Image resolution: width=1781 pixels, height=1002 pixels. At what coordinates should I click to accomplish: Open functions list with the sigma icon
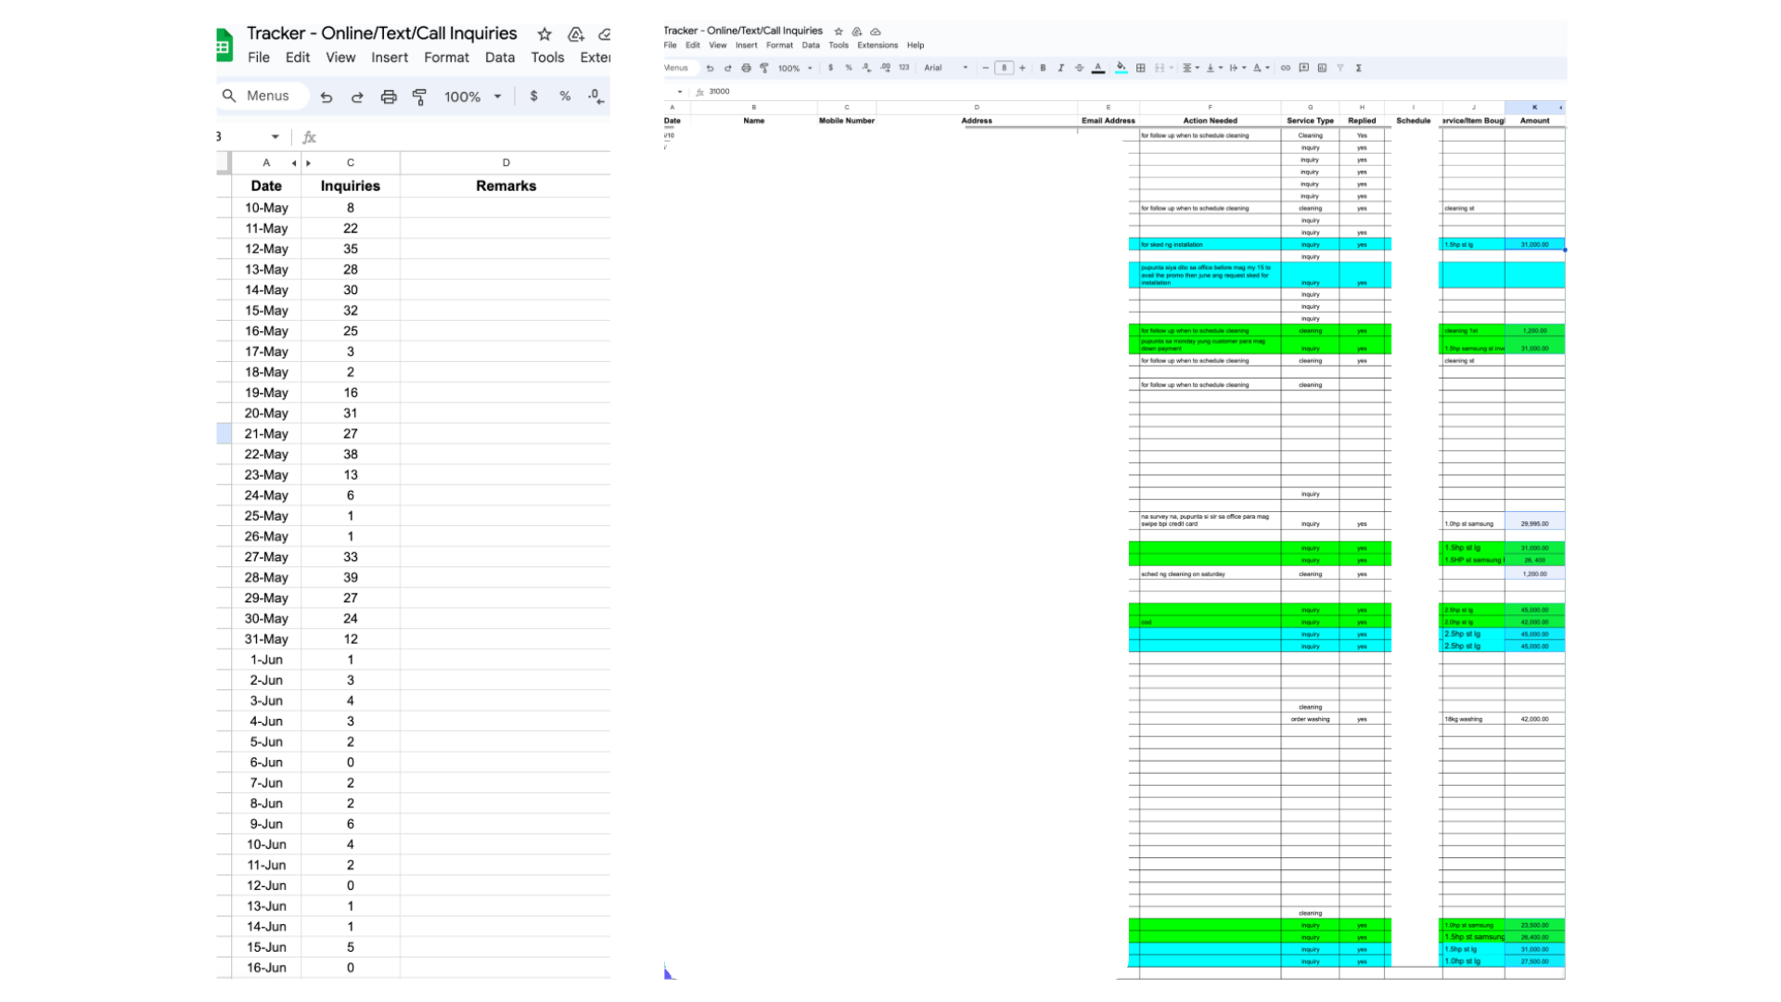[1359, 68]
